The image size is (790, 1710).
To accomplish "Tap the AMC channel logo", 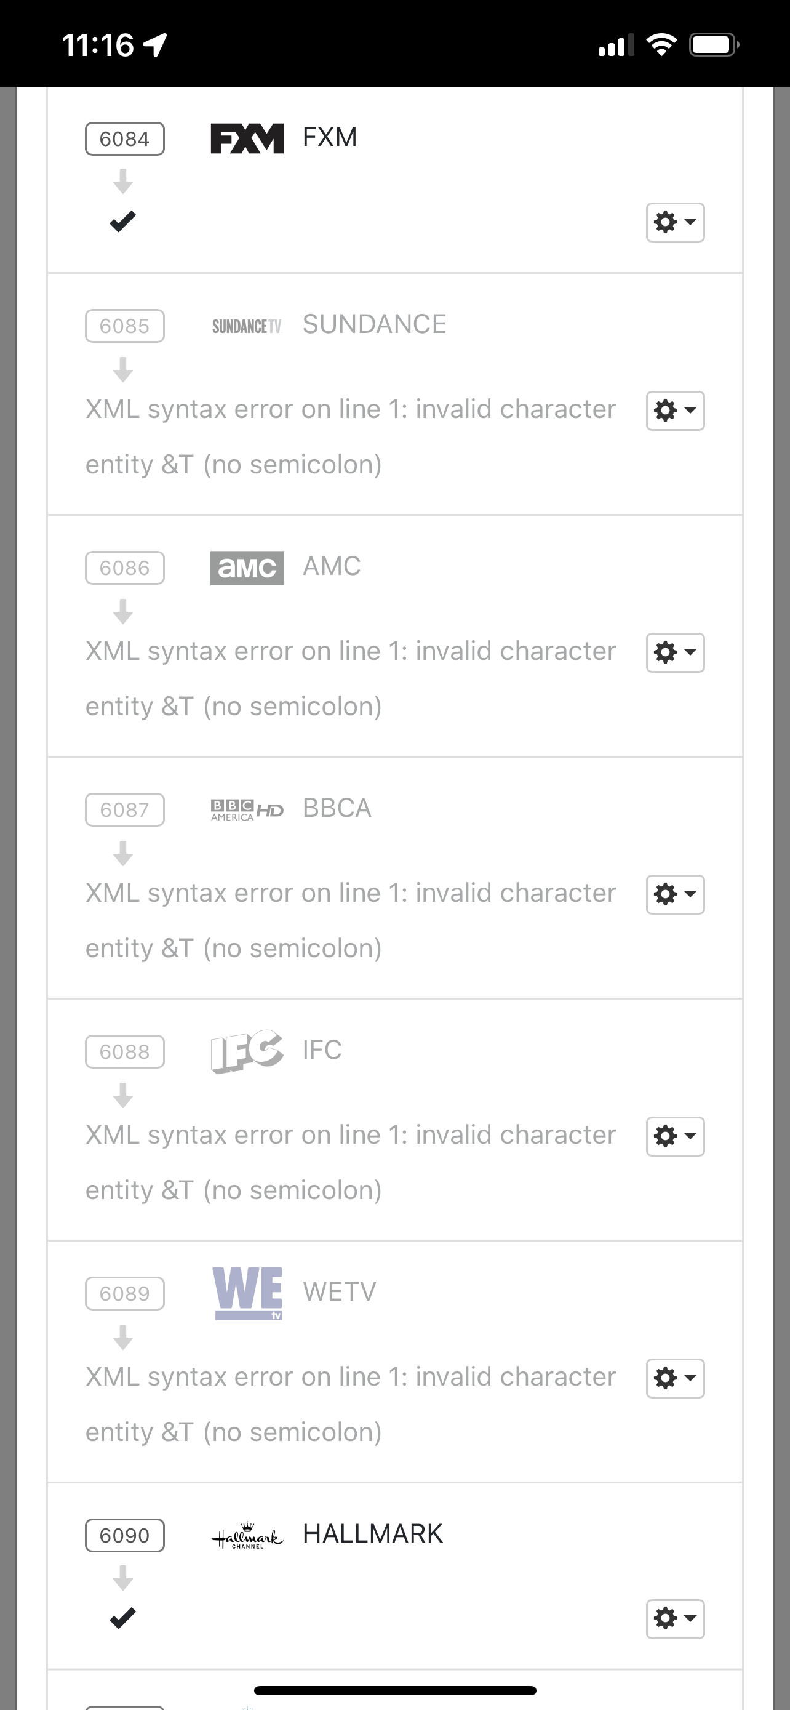I will 247,568.
